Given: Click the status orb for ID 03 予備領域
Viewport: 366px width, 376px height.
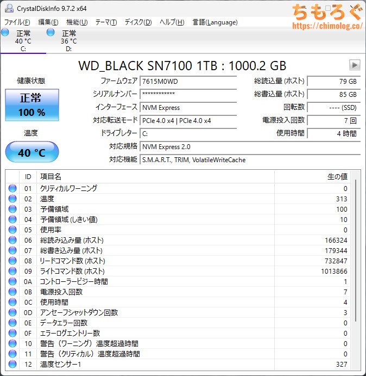Looking at the screenshot, I should 12,209.
